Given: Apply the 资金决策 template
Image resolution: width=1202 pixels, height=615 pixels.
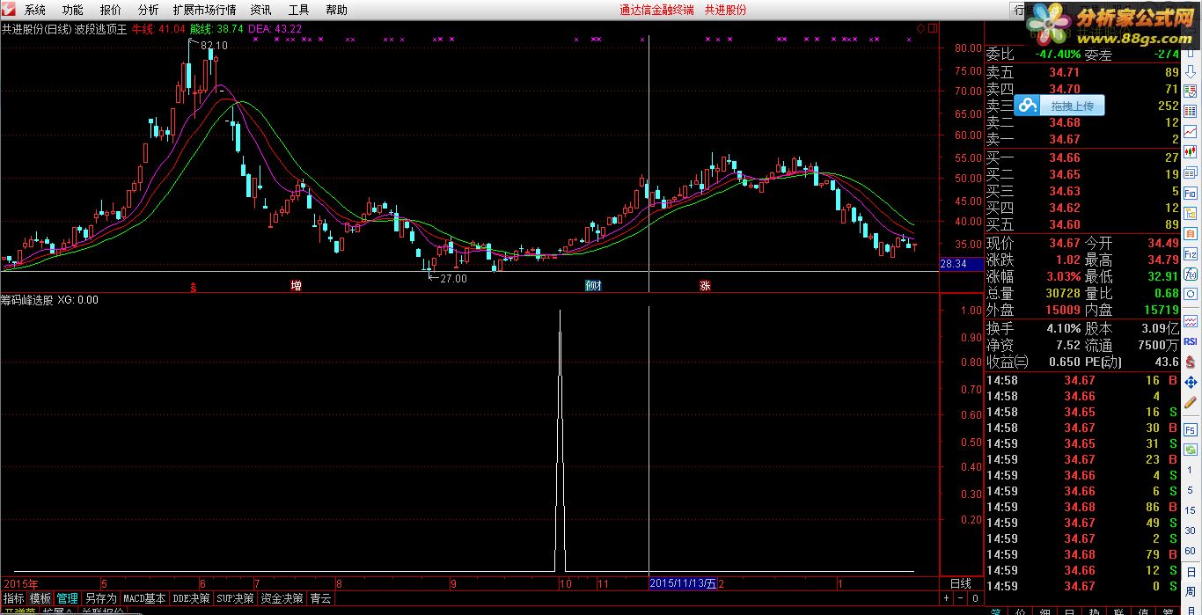Looking at the screenshot, I should (x=282, y=598).
